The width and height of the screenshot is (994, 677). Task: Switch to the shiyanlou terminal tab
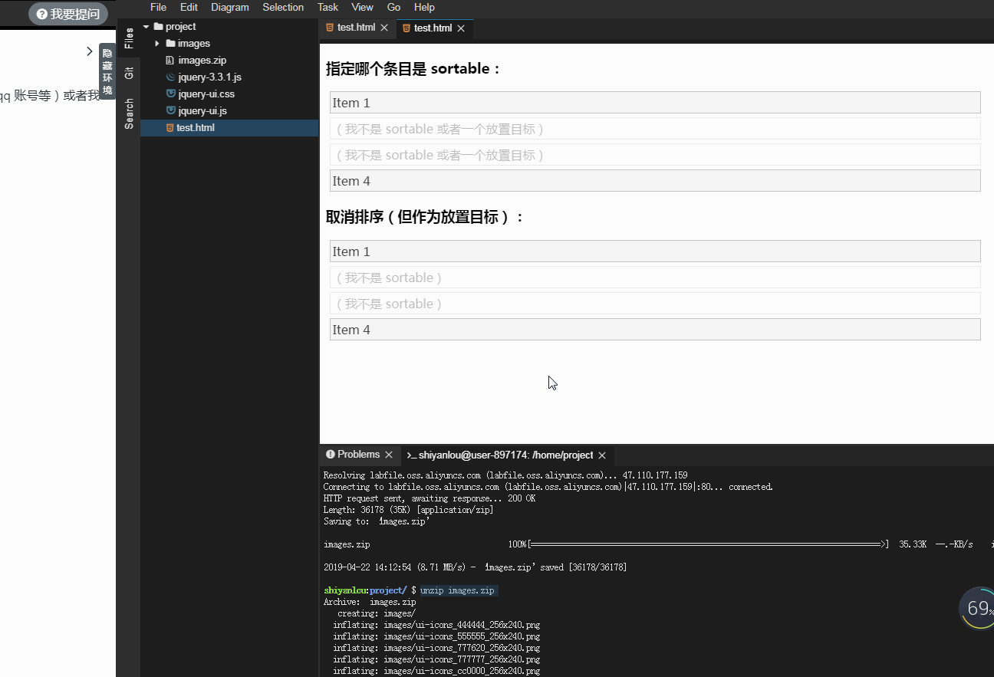pos(505,455)
